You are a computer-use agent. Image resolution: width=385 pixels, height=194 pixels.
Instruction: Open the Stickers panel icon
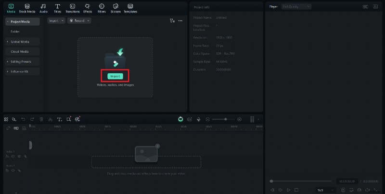click(115, 8)
